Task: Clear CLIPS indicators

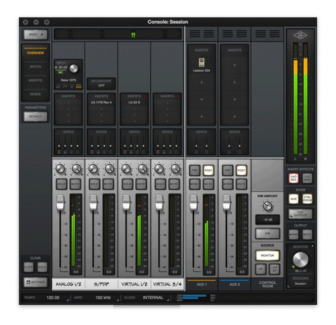Action: click(28, 267)
